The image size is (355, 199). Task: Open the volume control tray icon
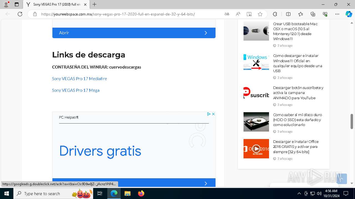click(319, 193)
